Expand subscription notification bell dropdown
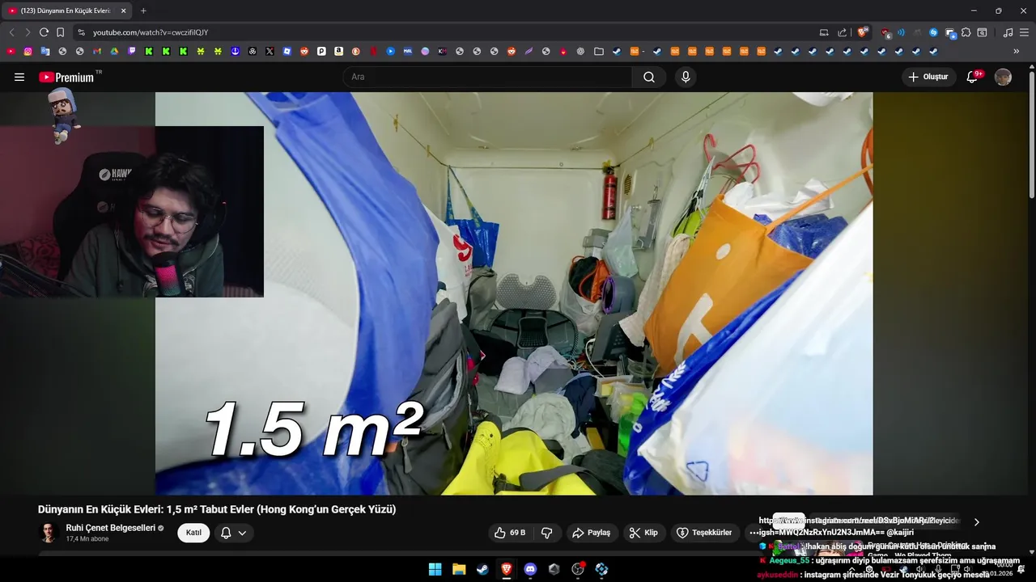 click(234, 533)
